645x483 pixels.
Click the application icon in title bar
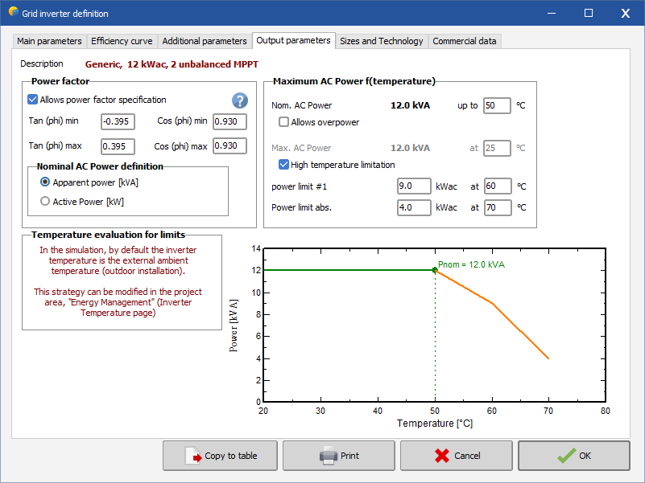point(13,12)
